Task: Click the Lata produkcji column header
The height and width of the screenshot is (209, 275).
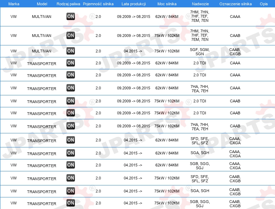Action: tap(134, 4)
